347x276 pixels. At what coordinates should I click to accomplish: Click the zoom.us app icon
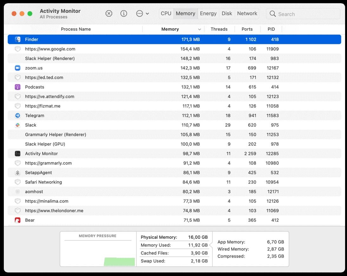coord(18,68)
